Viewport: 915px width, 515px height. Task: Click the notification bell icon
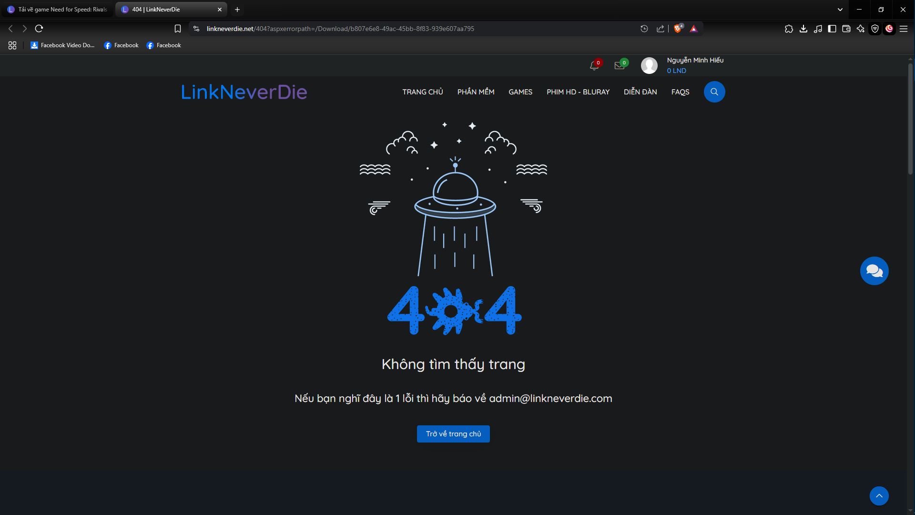(x=594, y=66)
